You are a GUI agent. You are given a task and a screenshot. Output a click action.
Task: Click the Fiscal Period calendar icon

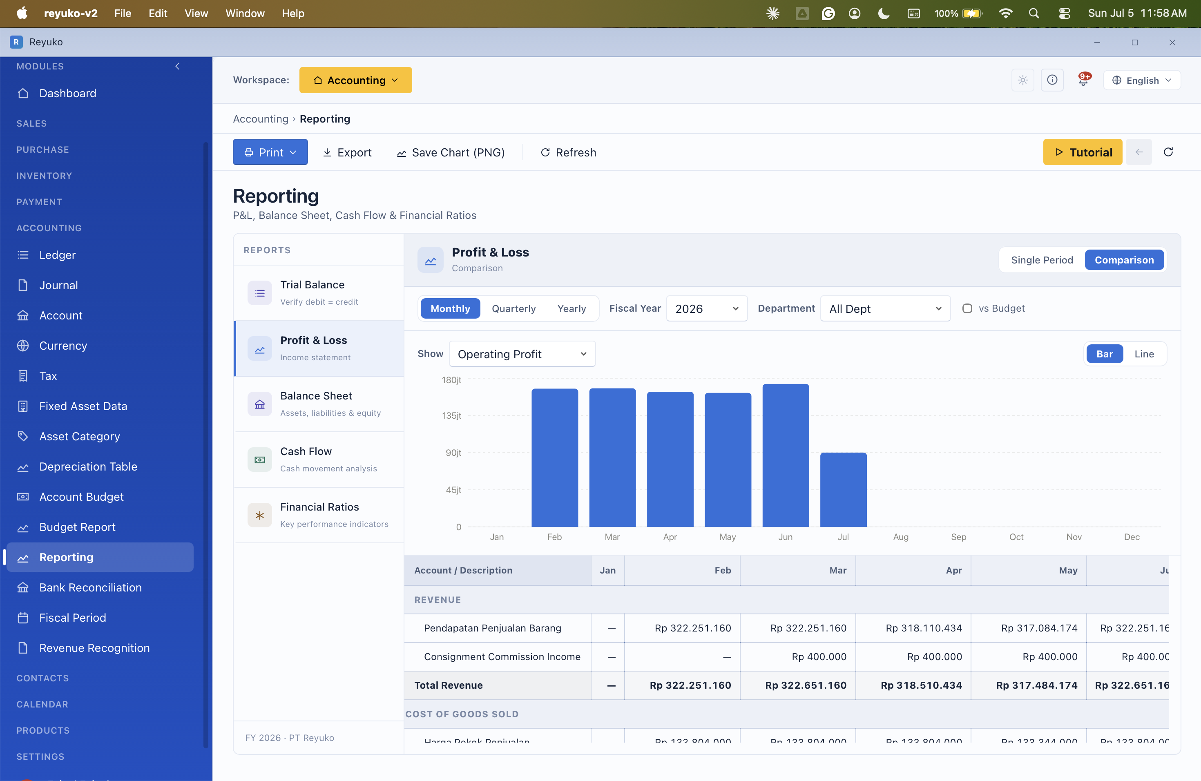(x=23, y=618)
